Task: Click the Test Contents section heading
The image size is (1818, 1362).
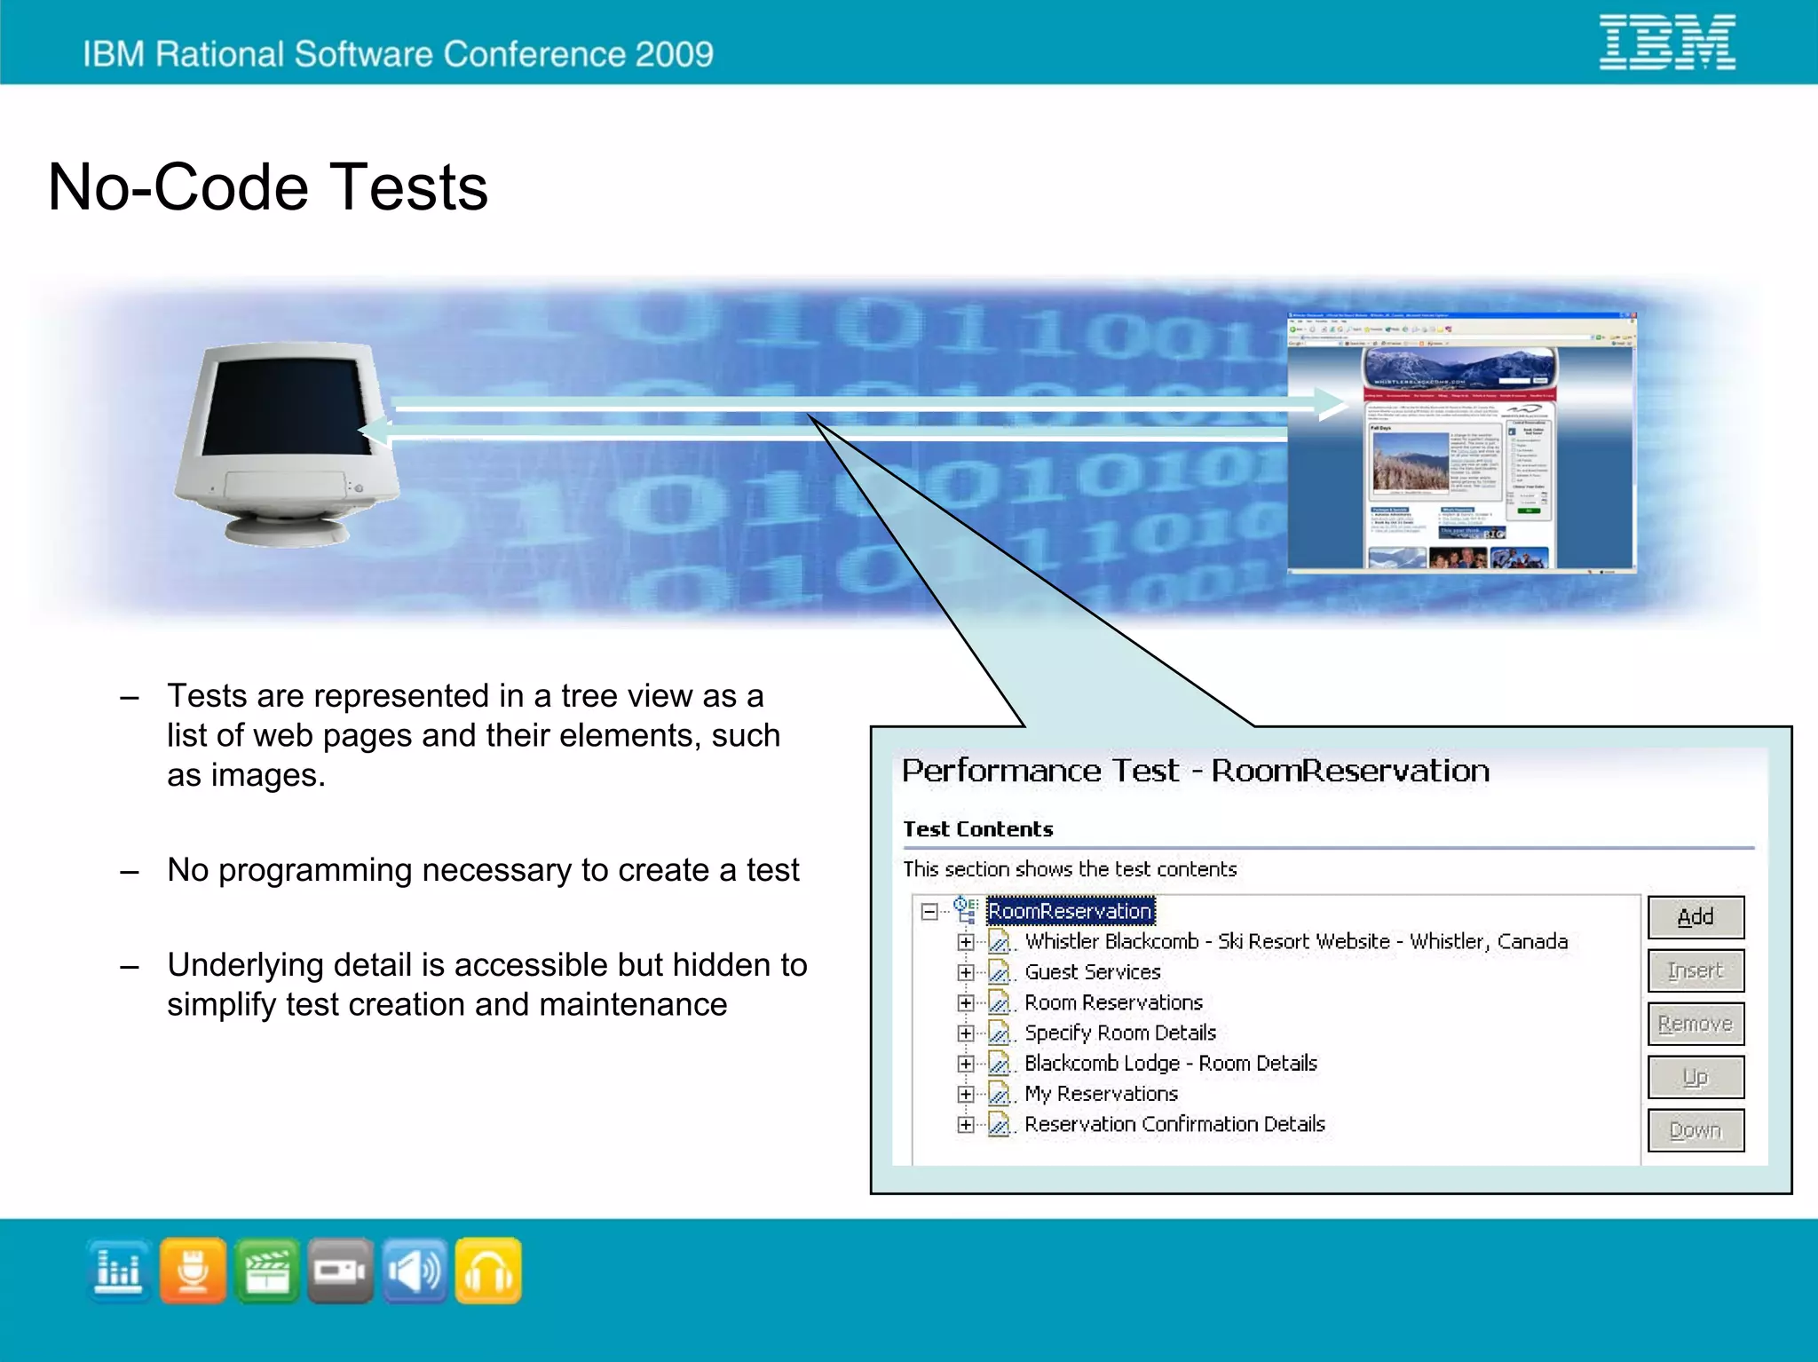Action: (978, 829)
